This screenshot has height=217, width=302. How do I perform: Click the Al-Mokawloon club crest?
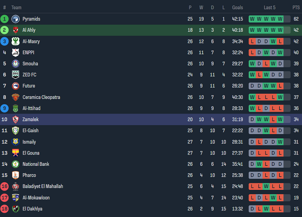(x=15, y=198)
